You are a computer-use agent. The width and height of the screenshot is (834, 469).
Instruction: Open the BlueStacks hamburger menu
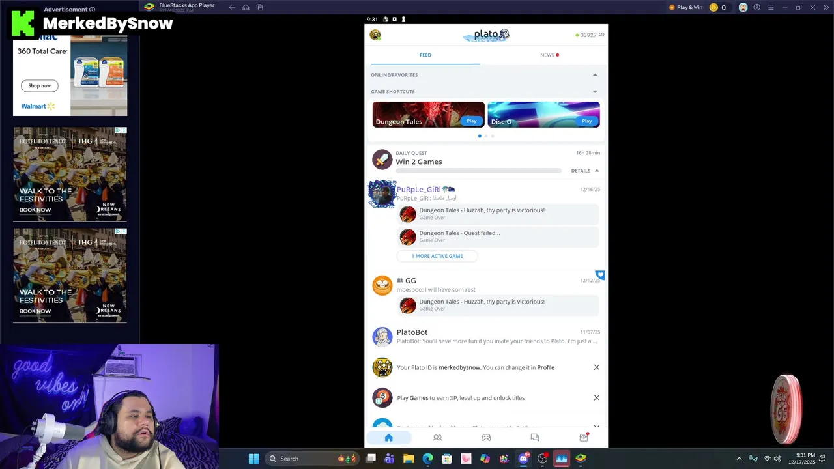pos(771,7)
